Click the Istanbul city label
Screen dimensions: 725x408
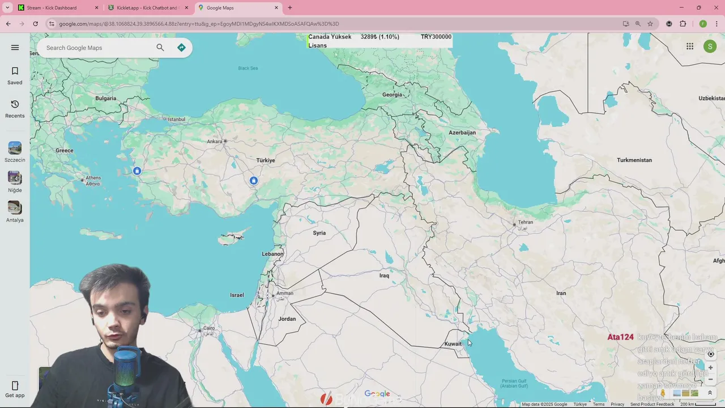pos(176,120)
